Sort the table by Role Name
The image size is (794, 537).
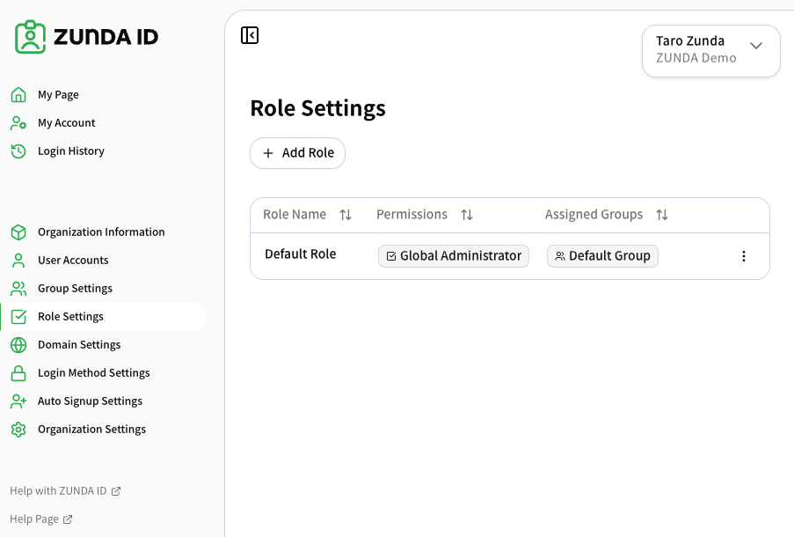click(x=346, y=215)
